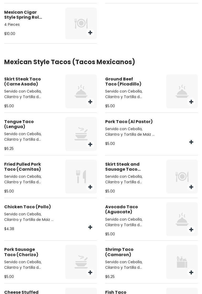Add Fried Pulled Pork Taco (Carnitas)
This screenshot has height=294, width=202.
tap(90, 187)
